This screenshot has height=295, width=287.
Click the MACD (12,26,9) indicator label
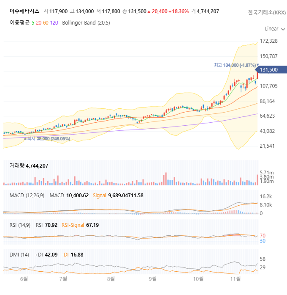(27, 196)
